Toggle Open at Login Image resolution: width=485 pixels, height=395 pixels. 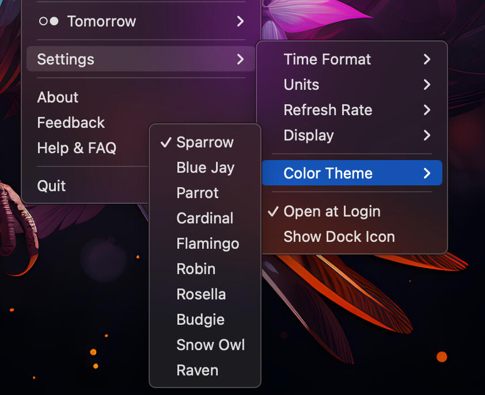coord(332,211)
